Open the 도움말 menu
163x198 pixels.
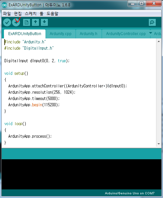click(x=52, y=14)
